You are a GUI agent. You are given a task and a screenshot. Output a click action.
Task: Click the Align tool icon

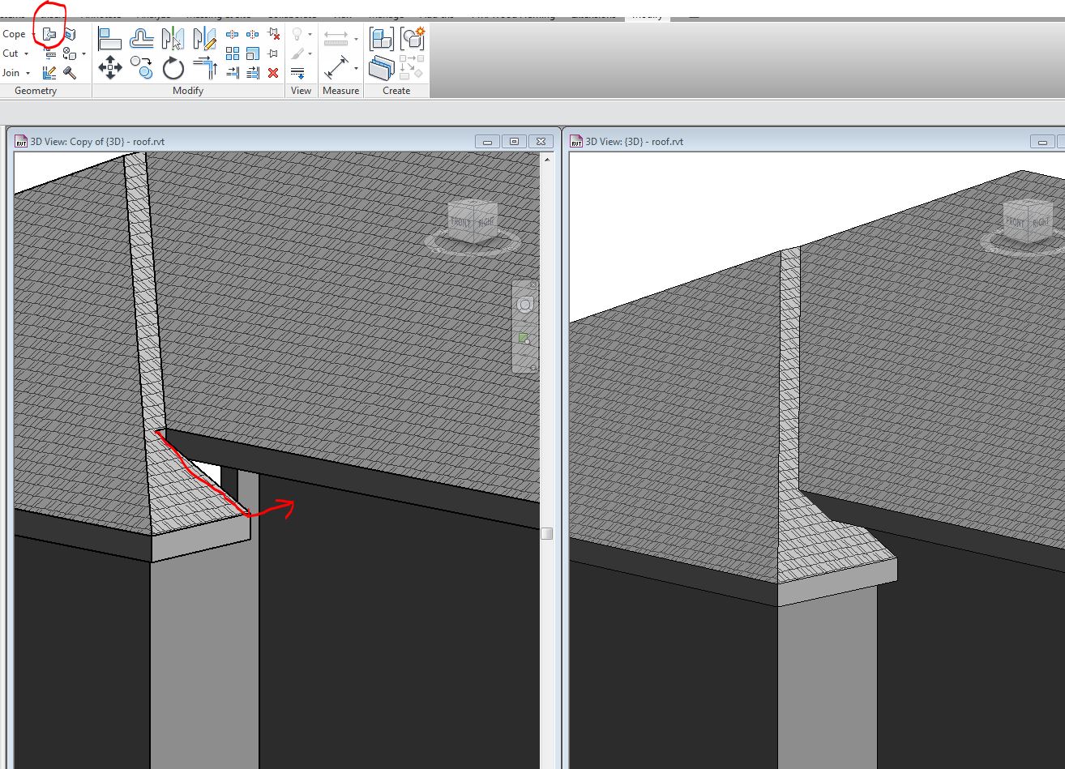pyautogui.click(x=109, y=38)
